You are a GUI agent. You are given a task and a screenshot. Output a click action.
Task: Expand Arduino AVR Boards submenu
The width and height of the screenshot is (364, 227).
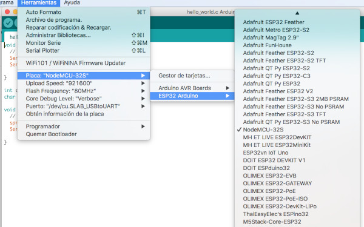pos(192,88)
